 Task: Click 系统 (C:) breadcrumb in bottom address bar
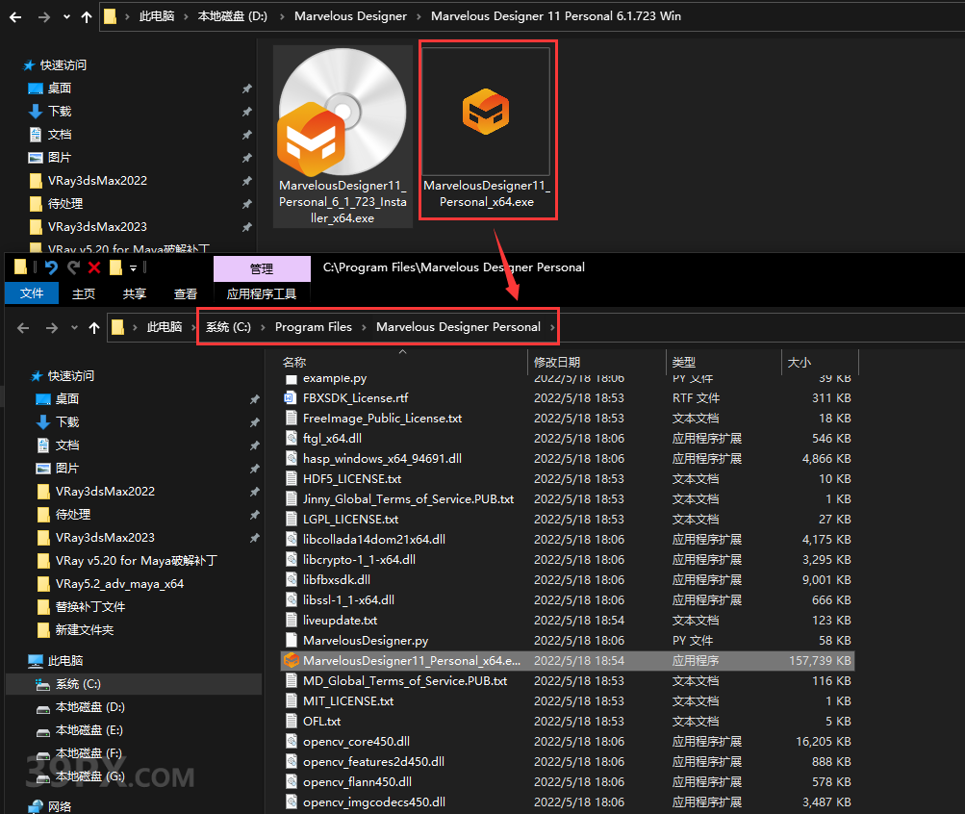228,327
